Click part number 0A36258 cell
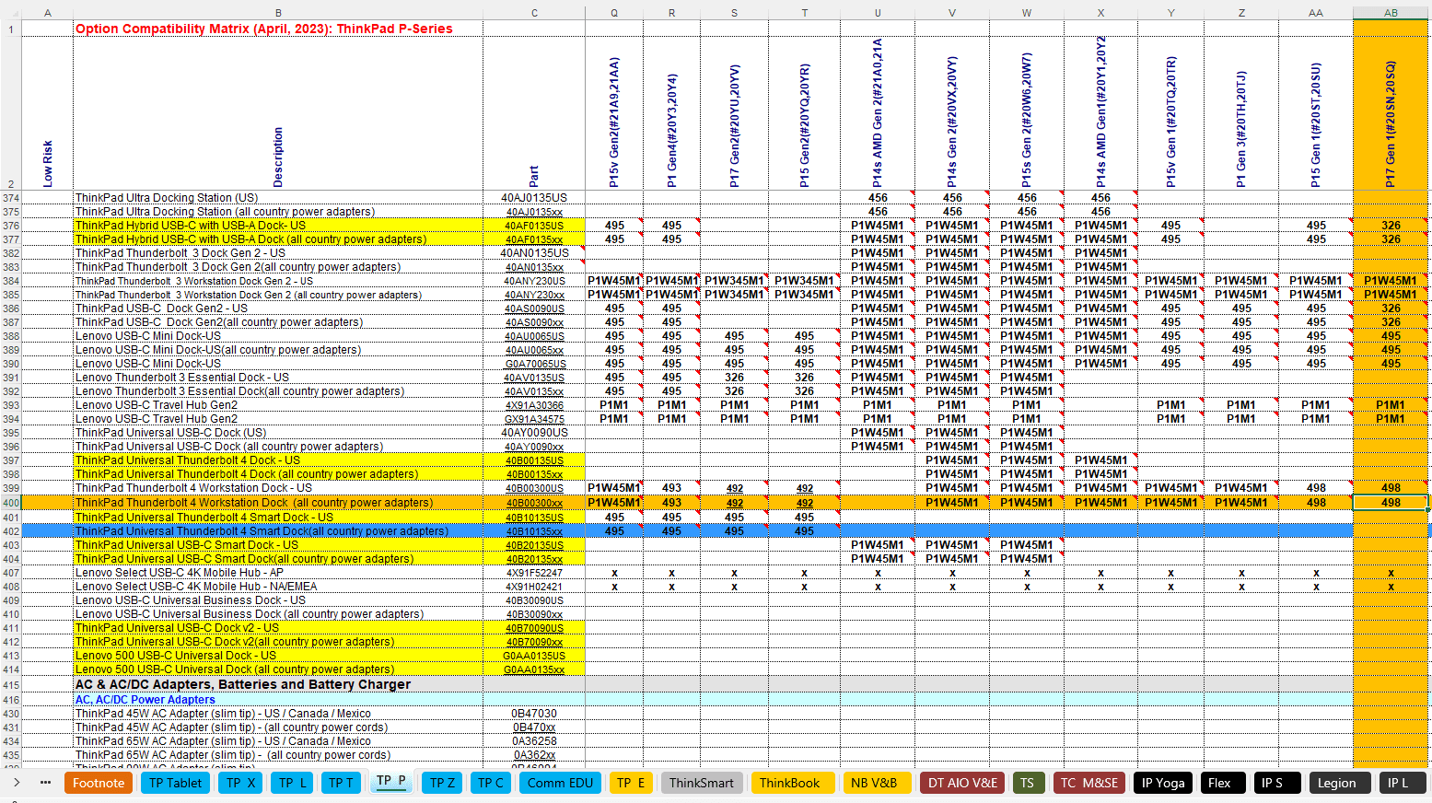The width and height of the screenshot is (1432, 803). pyautogui.click(x=534, y=741)
